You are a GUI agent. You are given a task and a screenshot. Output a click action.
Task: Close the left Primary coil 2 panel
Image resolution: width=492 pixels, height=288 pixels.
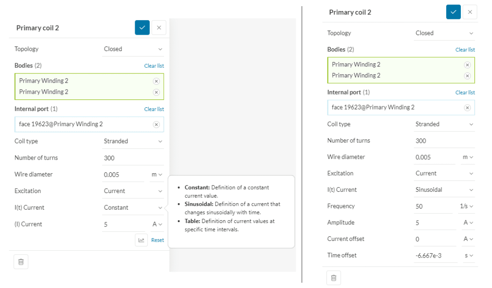tap(159, 28)
